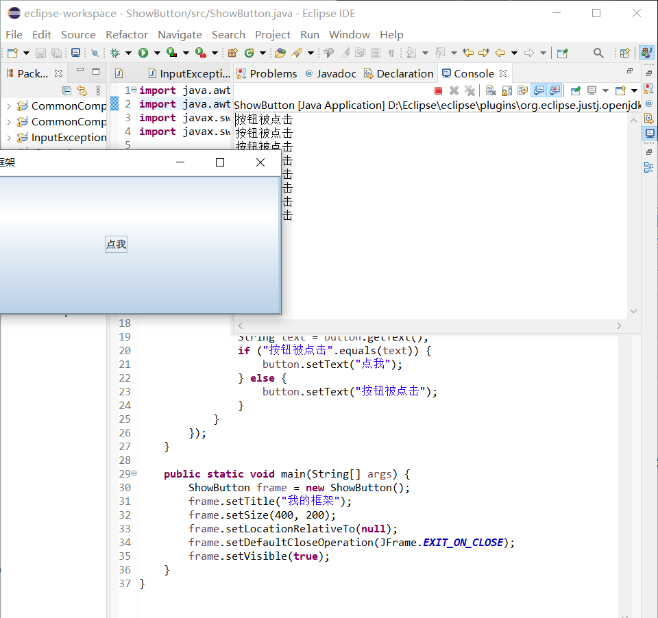The height and width of the screenshot is (618, 658).
Task: Click the Open Perspective icon
Action: click(x=625, y=53)
